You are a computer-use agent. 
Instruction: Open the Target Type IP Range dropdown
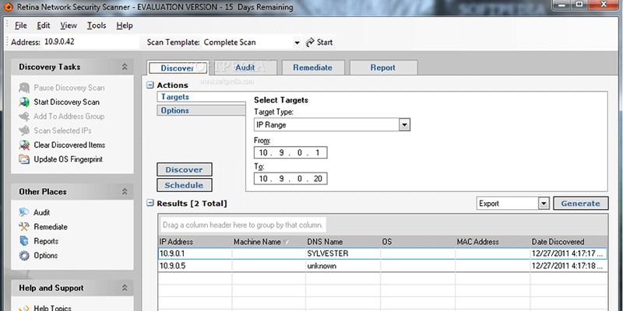click(404, 125)
